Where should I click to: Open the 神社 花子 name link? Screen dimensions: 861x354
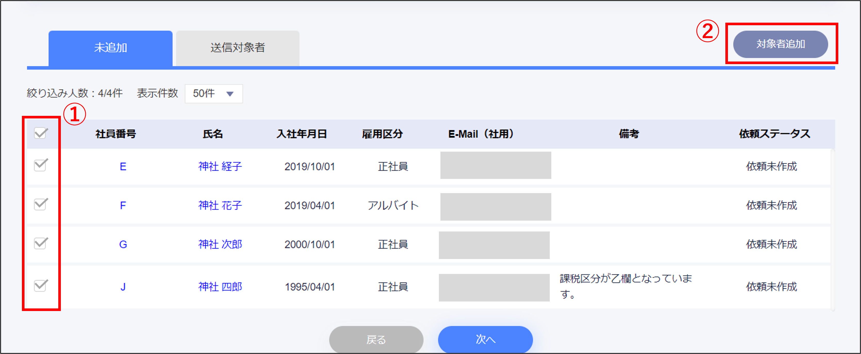coord(220,205)
